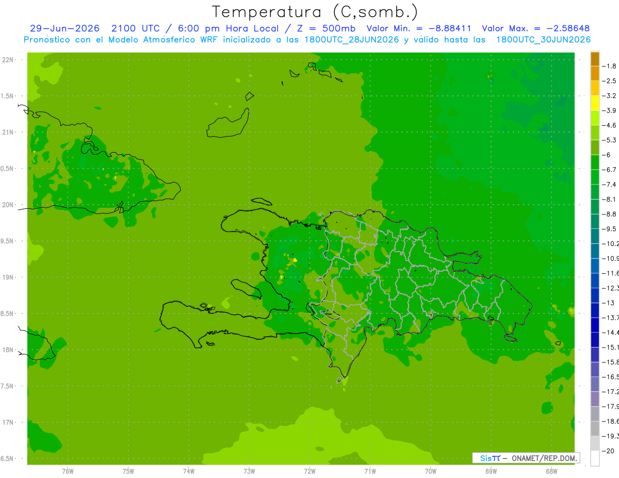Pick the purple swatch between -17.2 and -17.9
Image resolution: width=619 pixels, height=478 pixels.
pos(595,398)
